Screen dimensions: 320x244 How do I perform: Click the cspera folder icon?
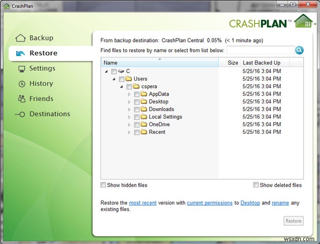pyautogui.click(x=136, y=86)
